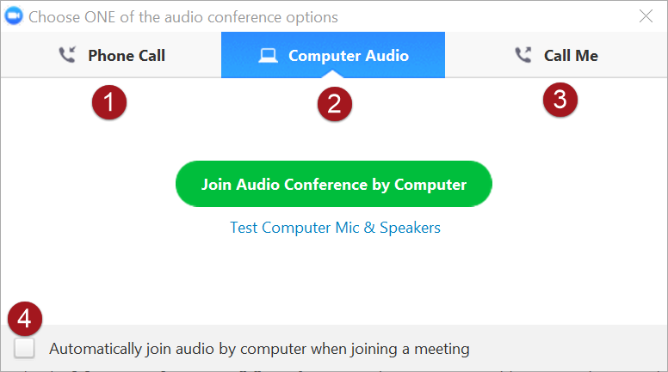Open the Call Me tab label
The height and width of the screenshot is (372, 668).
coord(571,56)
